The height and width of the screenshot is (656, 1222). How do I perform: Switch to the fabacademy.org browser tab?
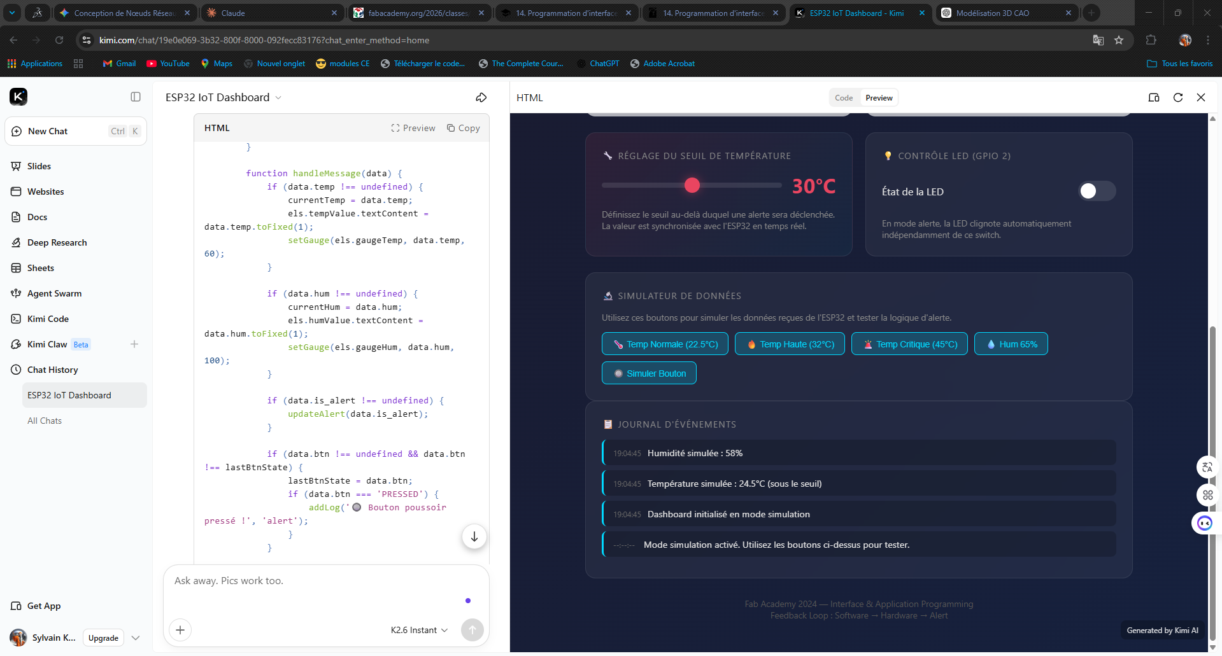[x=419, y=13]
